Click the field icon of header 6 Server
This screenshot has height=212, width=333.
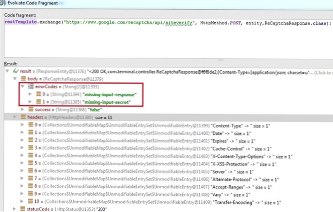[31, 171]
